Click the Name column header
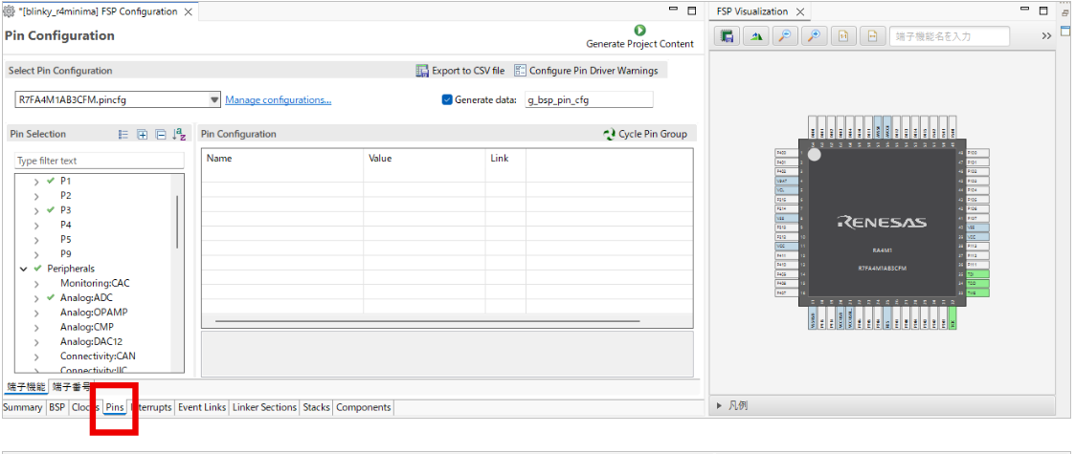This screenshot has height=454, width=1075. (219, 158)
